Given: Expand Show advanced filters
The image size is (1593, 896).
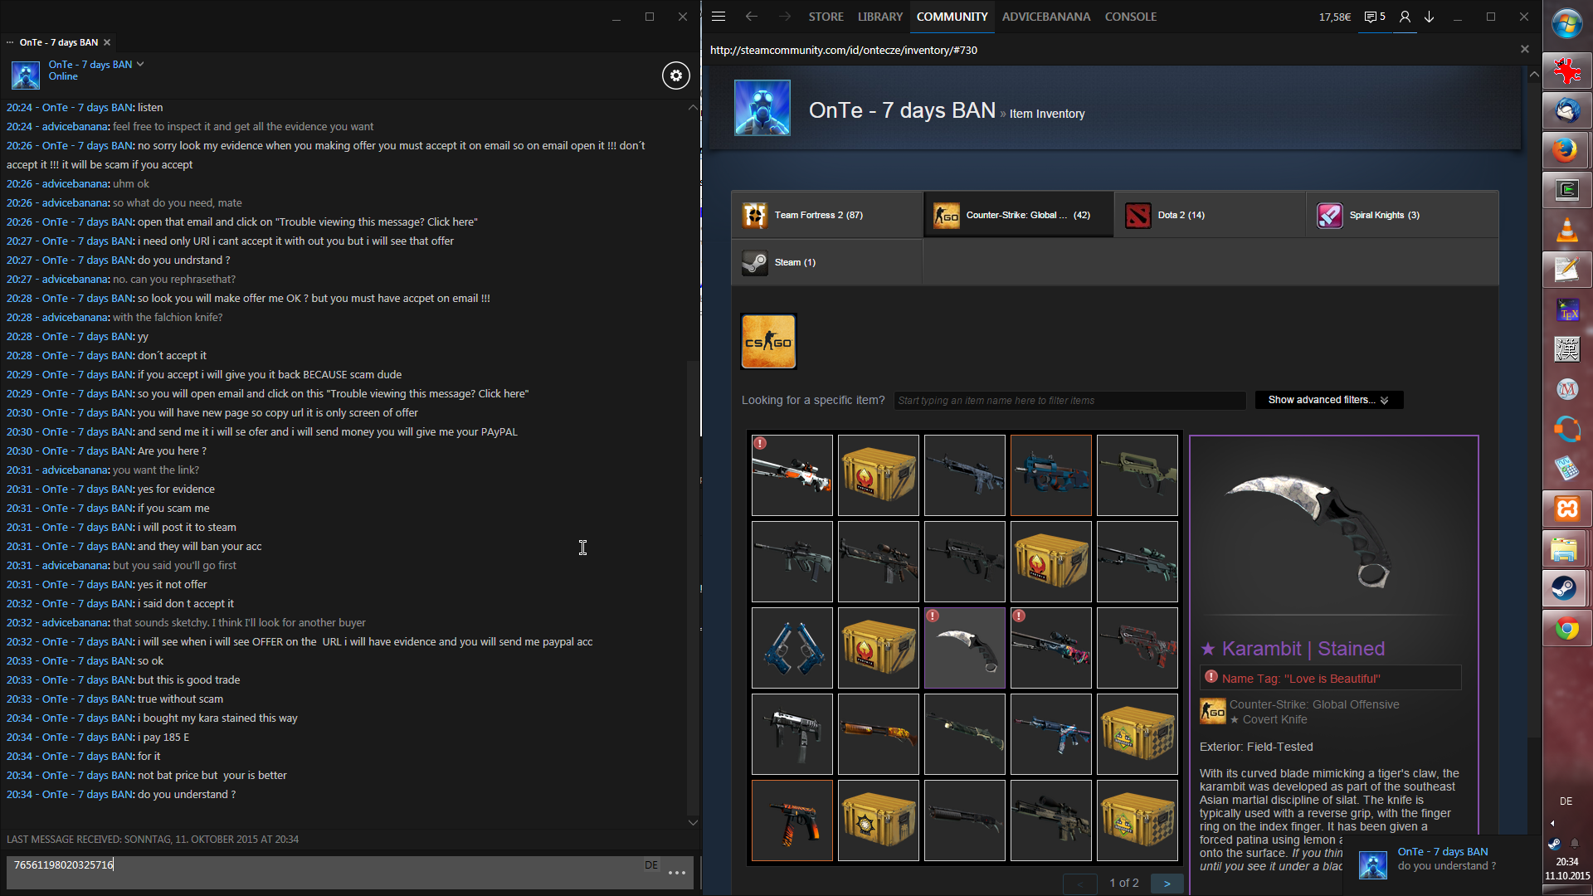Looking at the screenshot, I should click(1328, 400).
